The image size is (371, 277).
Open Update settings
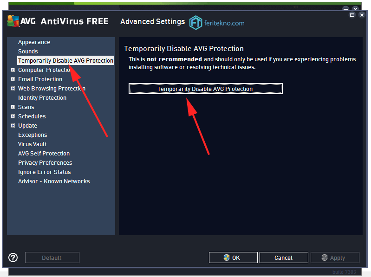point(28,125)
